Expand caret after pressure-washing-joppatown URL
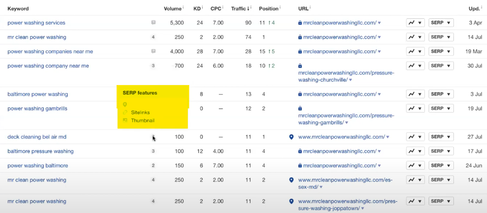 [x=363, y=208]
